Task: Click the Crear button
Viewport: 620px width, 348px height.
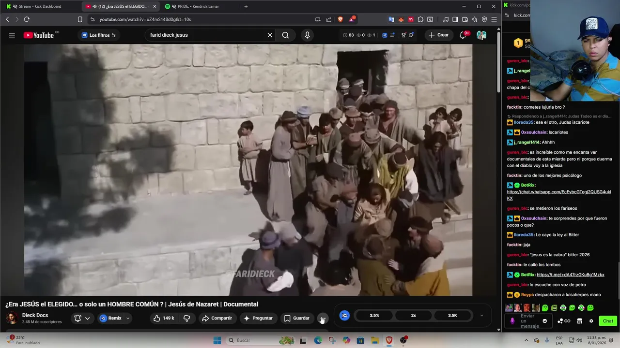Action: 438,35
